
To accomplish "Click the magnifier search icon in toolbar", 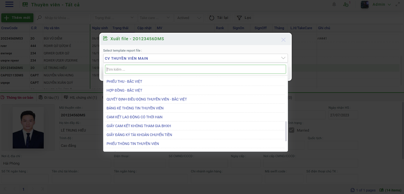I will [x=39, y=18].
